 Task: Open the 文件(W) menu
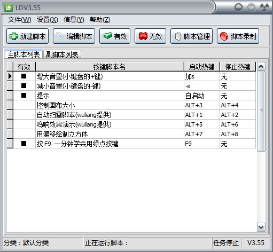19,20
